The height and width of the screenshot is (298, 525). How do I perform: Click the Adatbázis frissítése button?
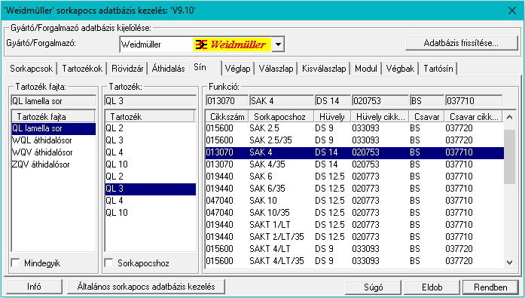[x=462, y=43]
